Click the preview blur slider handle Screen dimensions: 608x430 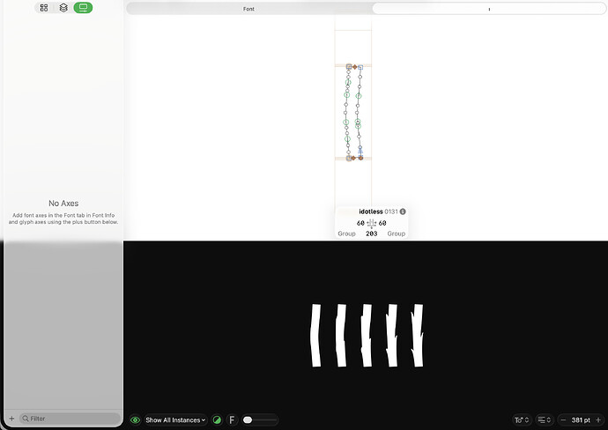click(x=248, y=419)
